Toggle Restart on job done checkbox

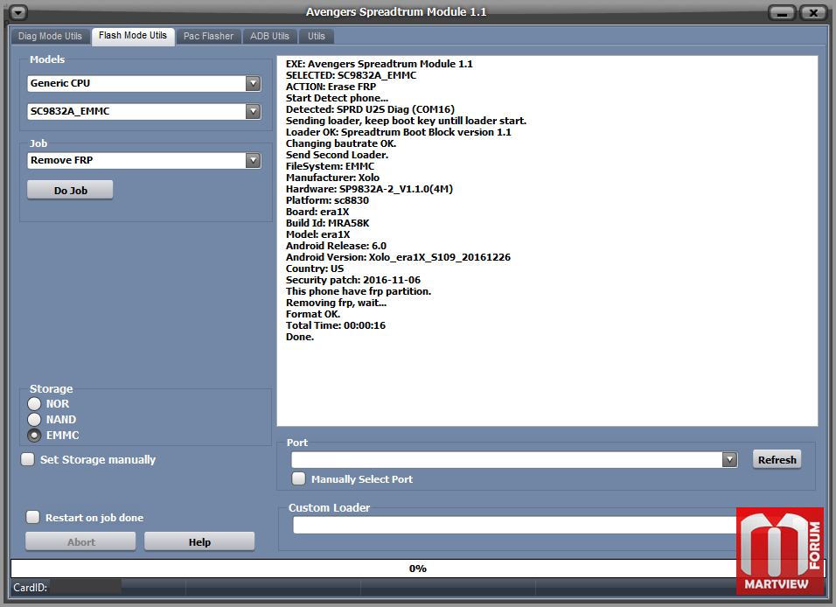33,517
